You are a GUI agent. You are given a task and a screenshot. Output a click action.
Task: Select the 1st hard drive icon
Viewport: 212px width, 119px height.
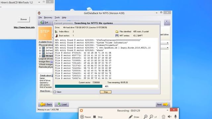click(x=43, y=48)
